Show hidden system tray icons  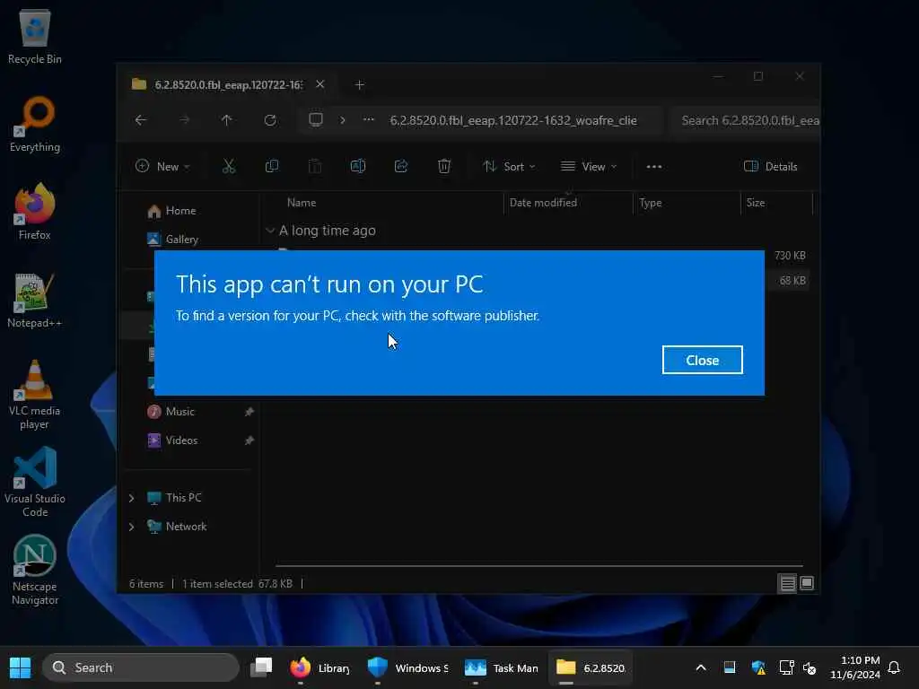point(700,667)
